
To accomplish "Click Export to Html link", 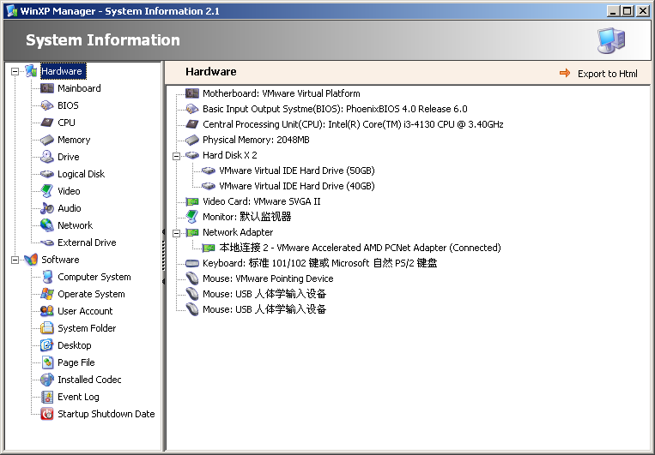I will (607, 74).
